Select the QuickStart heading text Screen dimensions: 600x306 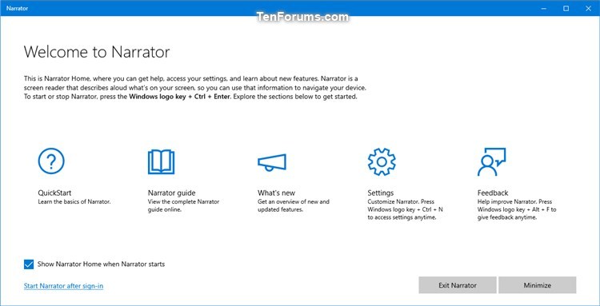pos(54,193)
